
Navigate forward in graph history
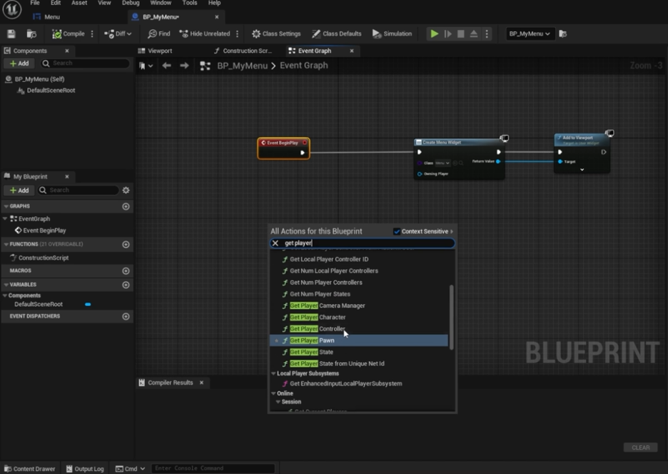[184, 66]
